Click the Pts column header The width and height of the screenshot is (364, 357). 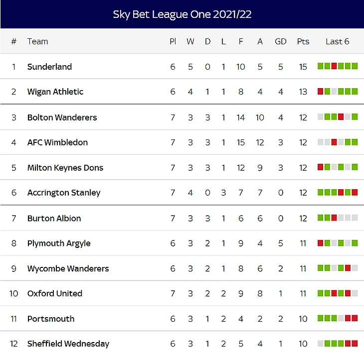(303, 41)
